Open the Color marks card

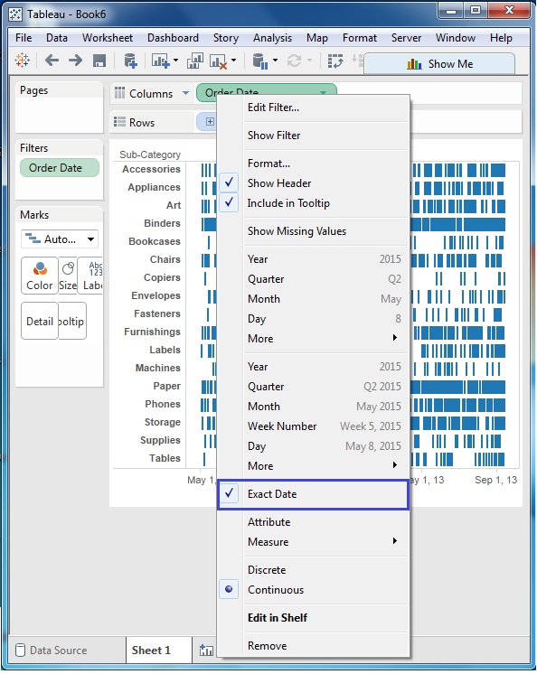pos(40,276)
